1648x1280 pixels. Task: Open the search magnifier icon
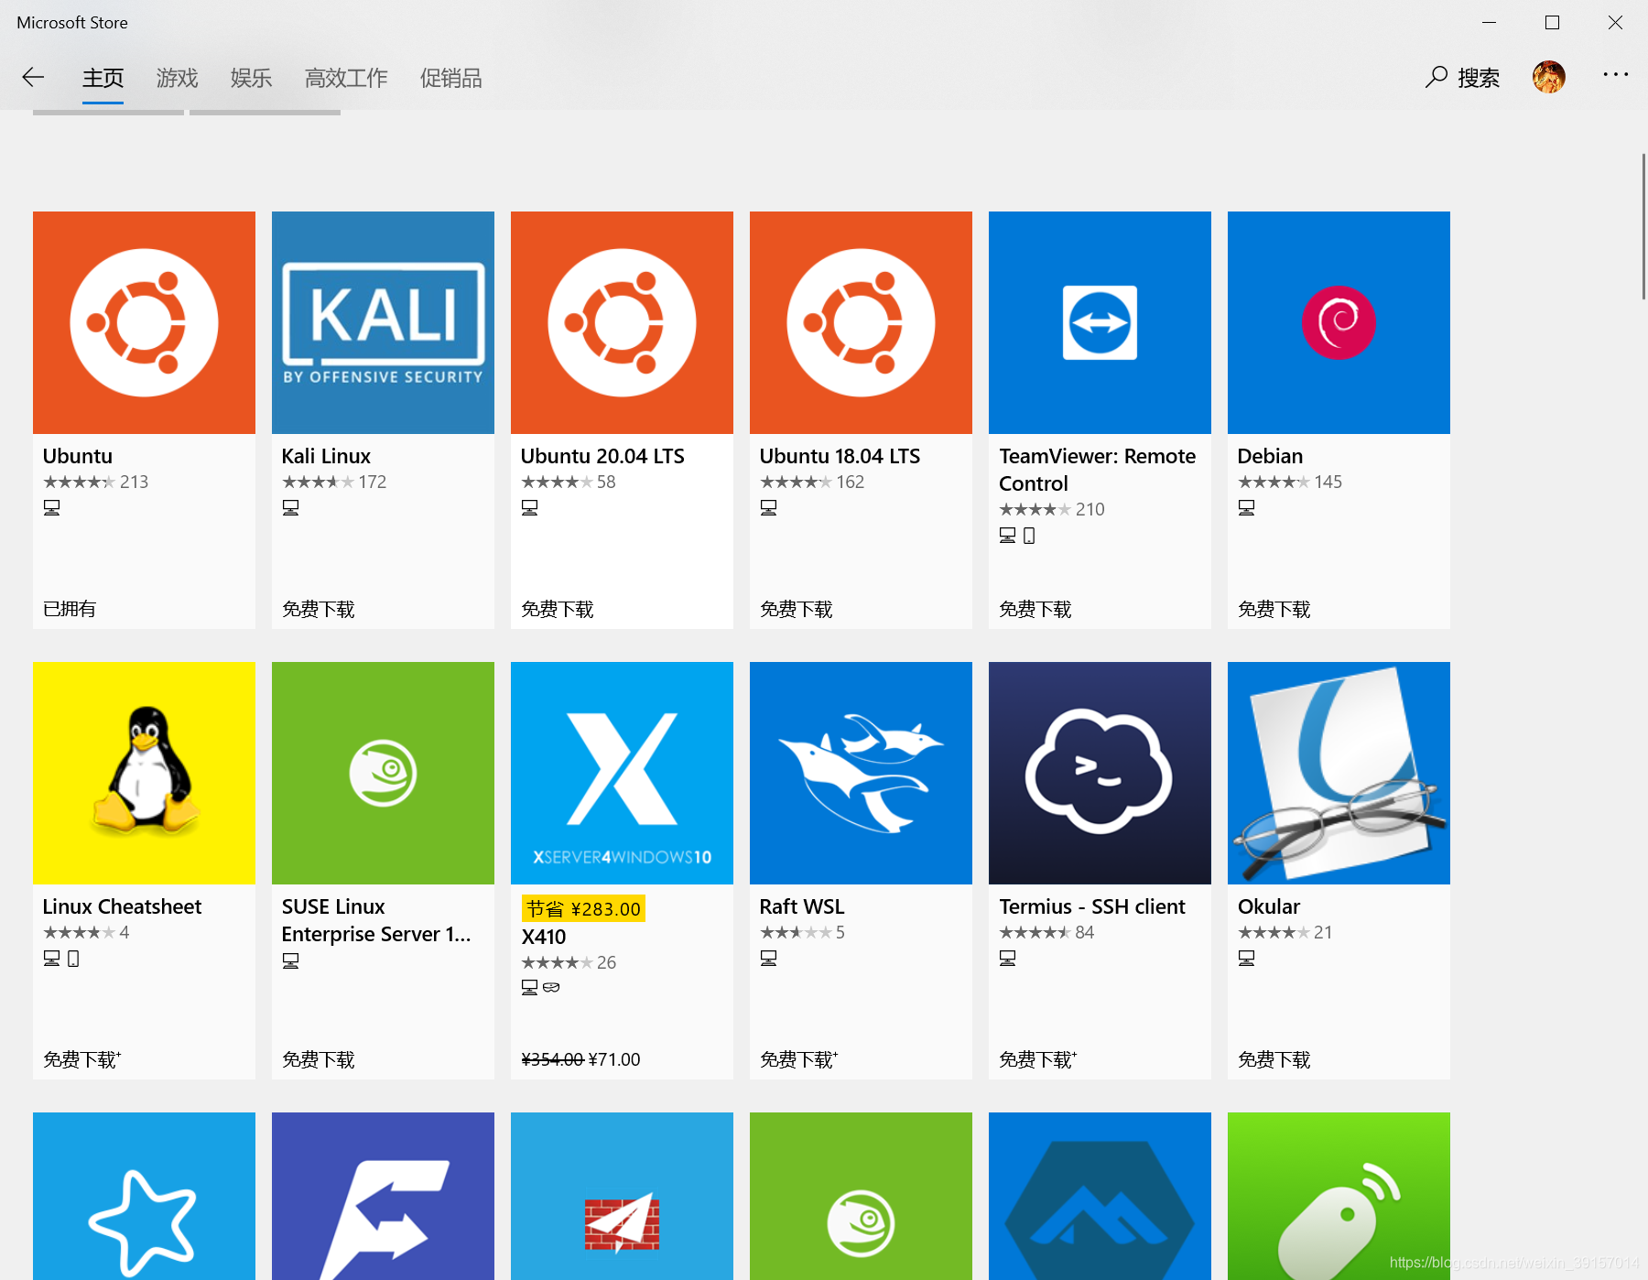[1437, 78]
